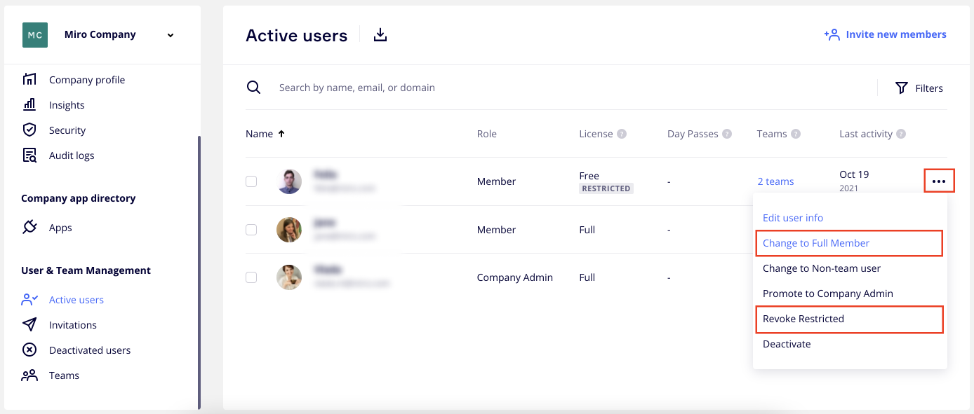Check the Company Admin user's checkbox
The image size is (974, 414).
(x=251, y=277)
